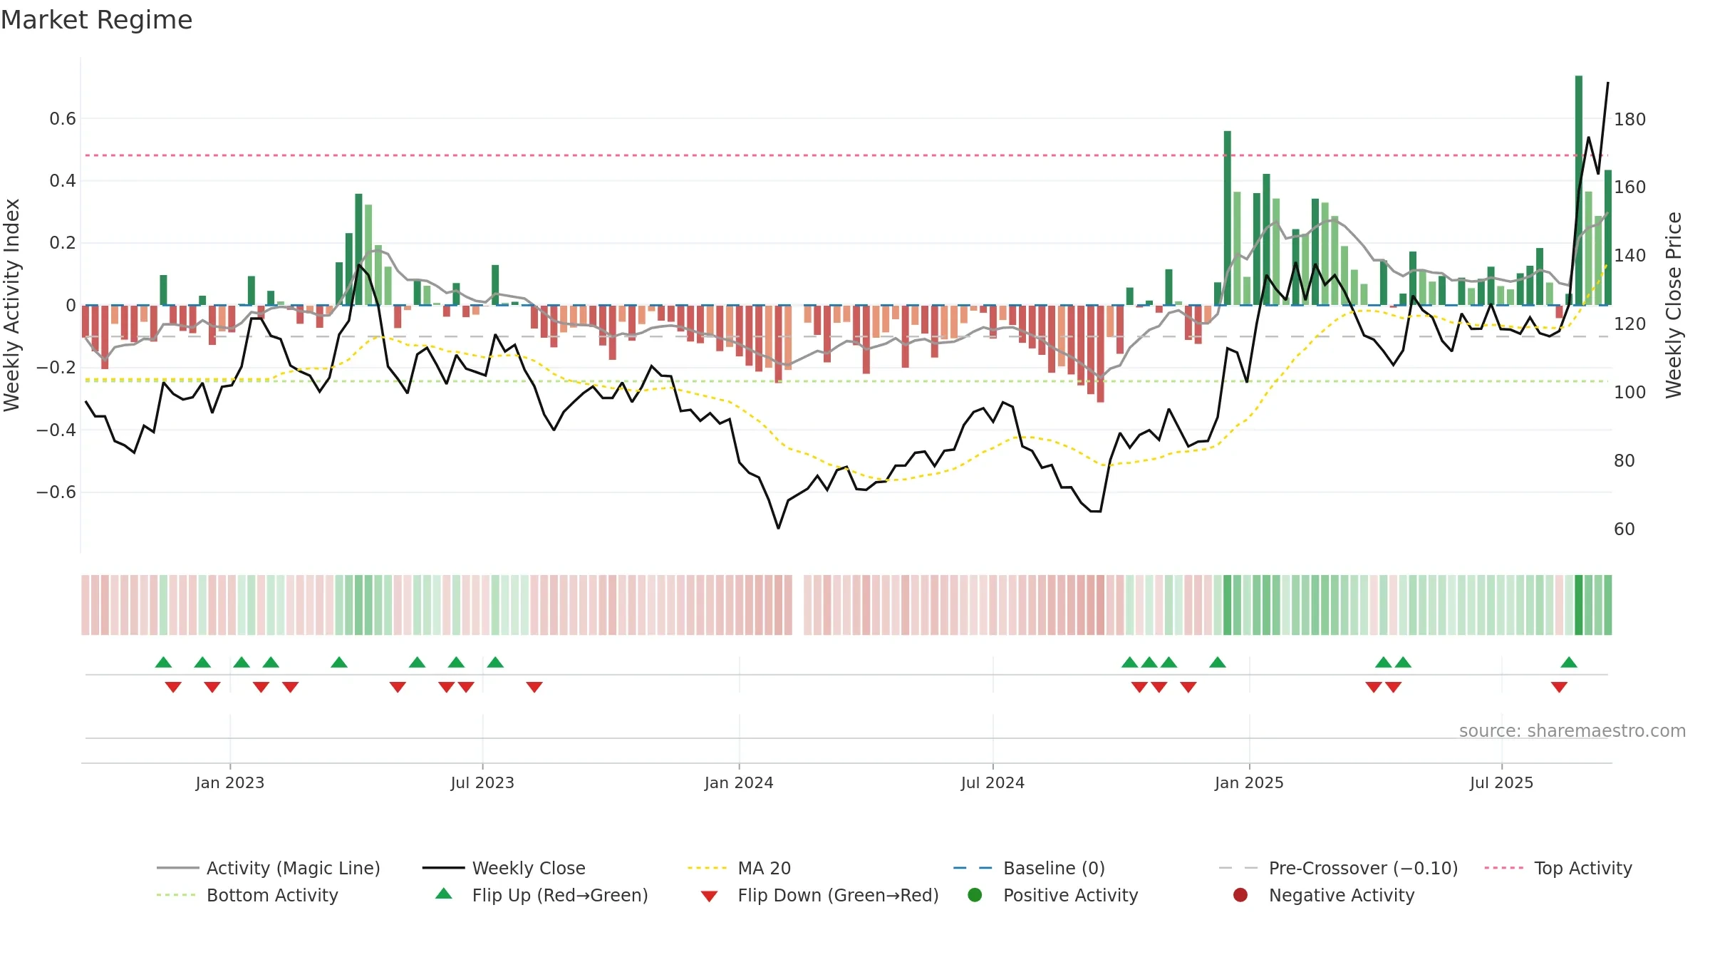Click the Weekly Activity Index axis title
Viewport: 1710px width, 962px height.
point(11,305)
